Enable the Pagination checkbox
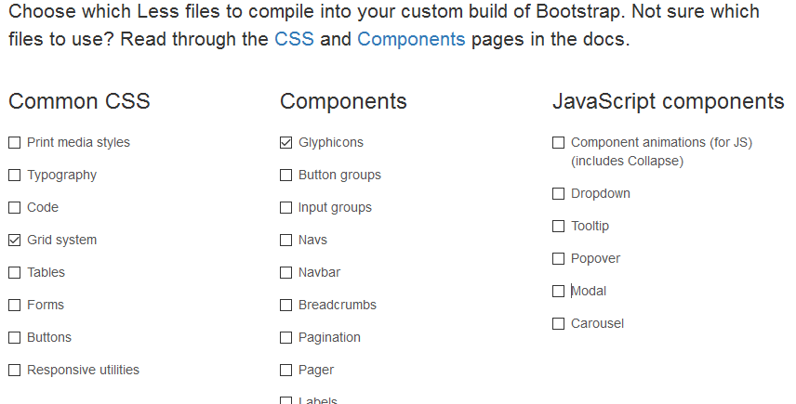Screen dimensions: 796x404 coord(286,338)
